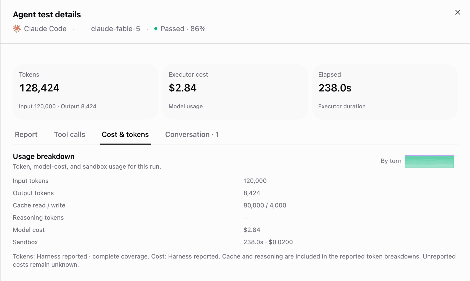
Task: Click the Sandbox value 238.0s · $0.0200
Action: point(268,242)
